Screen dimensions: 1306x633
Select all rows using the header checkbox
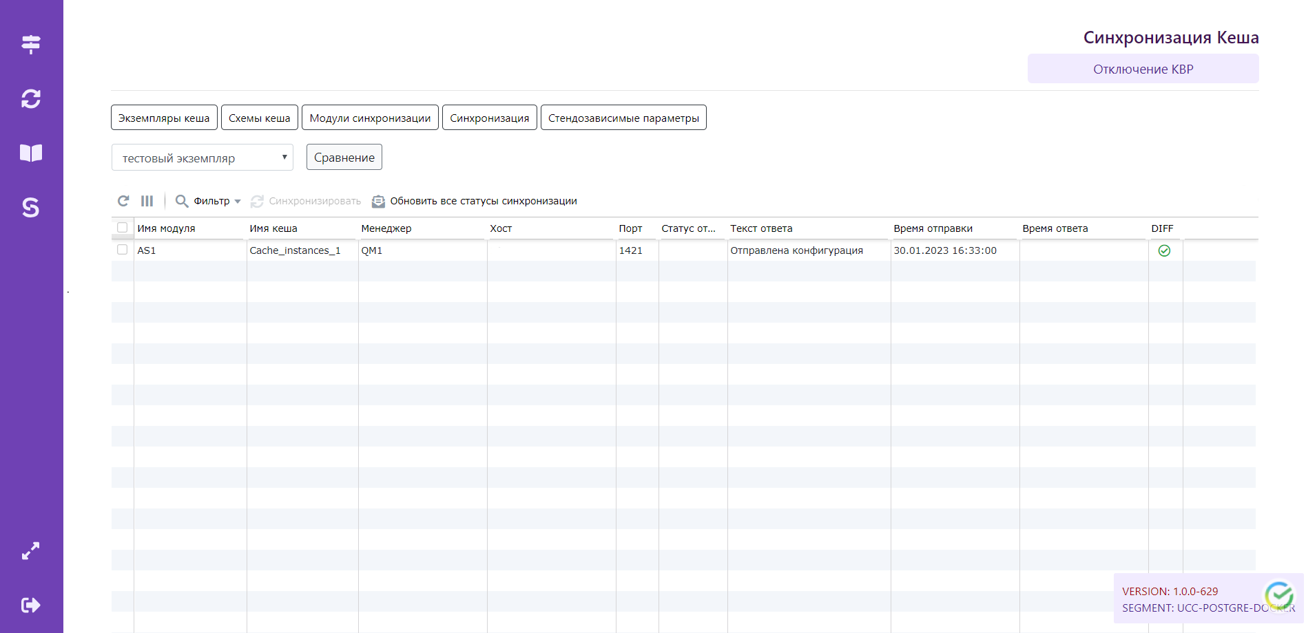(123, 228)
